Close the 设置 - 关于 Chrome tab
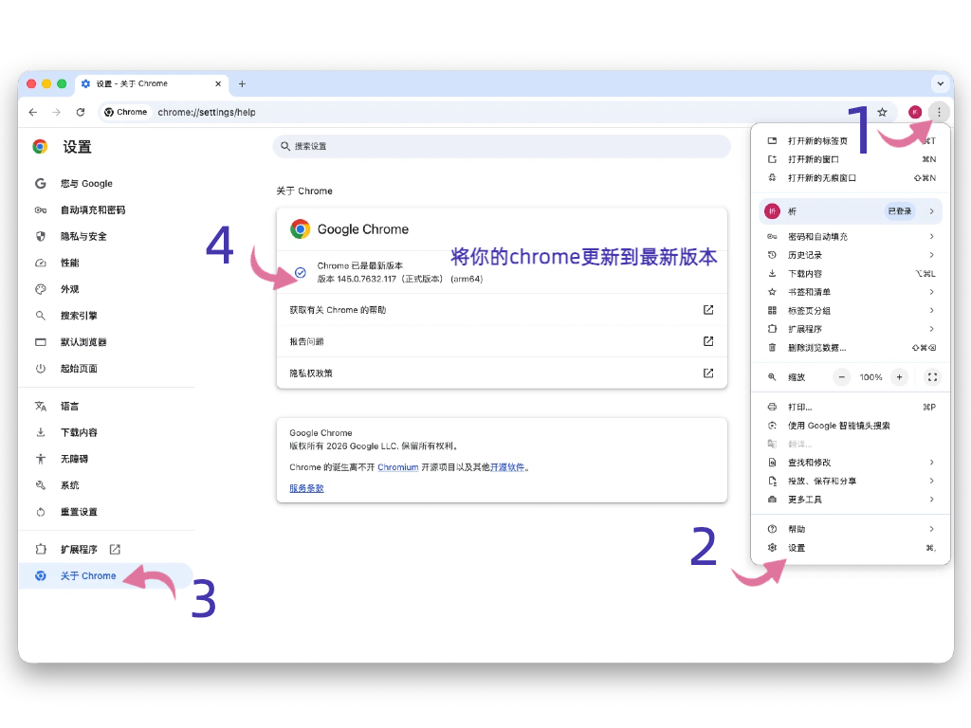This screenshot has width=971, height=728. [x=218, y=83]
